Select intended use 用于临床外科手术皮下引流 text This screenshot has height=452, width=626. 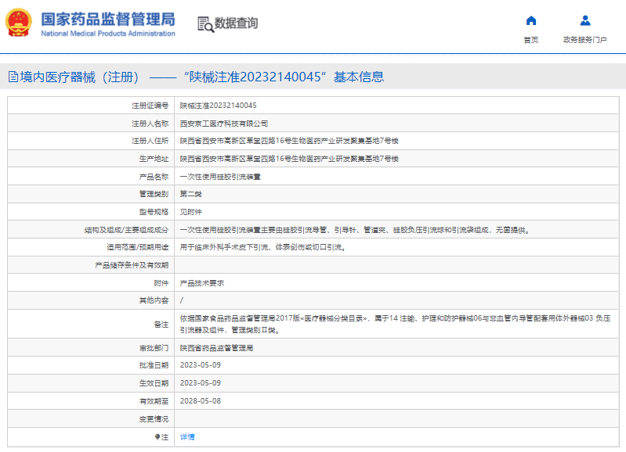(x=262, y=248)
